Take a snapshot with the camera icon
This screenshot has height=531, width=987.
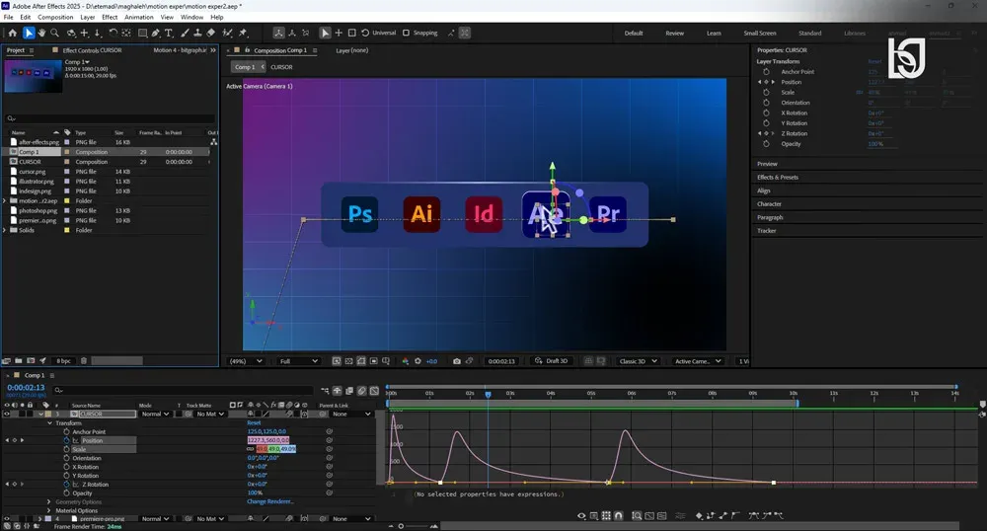tap(457, 361)
